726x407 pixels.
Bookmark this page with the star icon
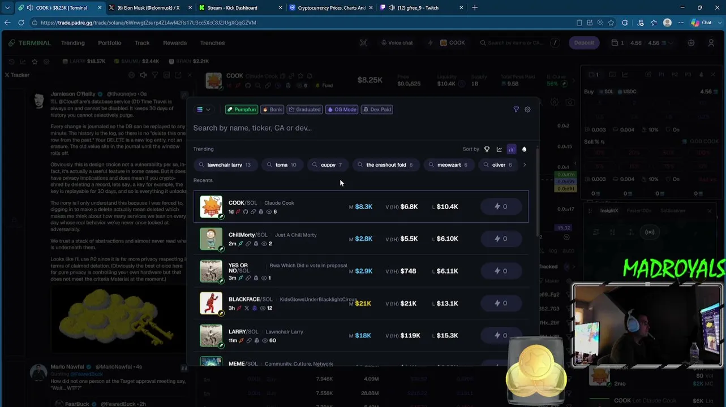click(x=611, y=23)
